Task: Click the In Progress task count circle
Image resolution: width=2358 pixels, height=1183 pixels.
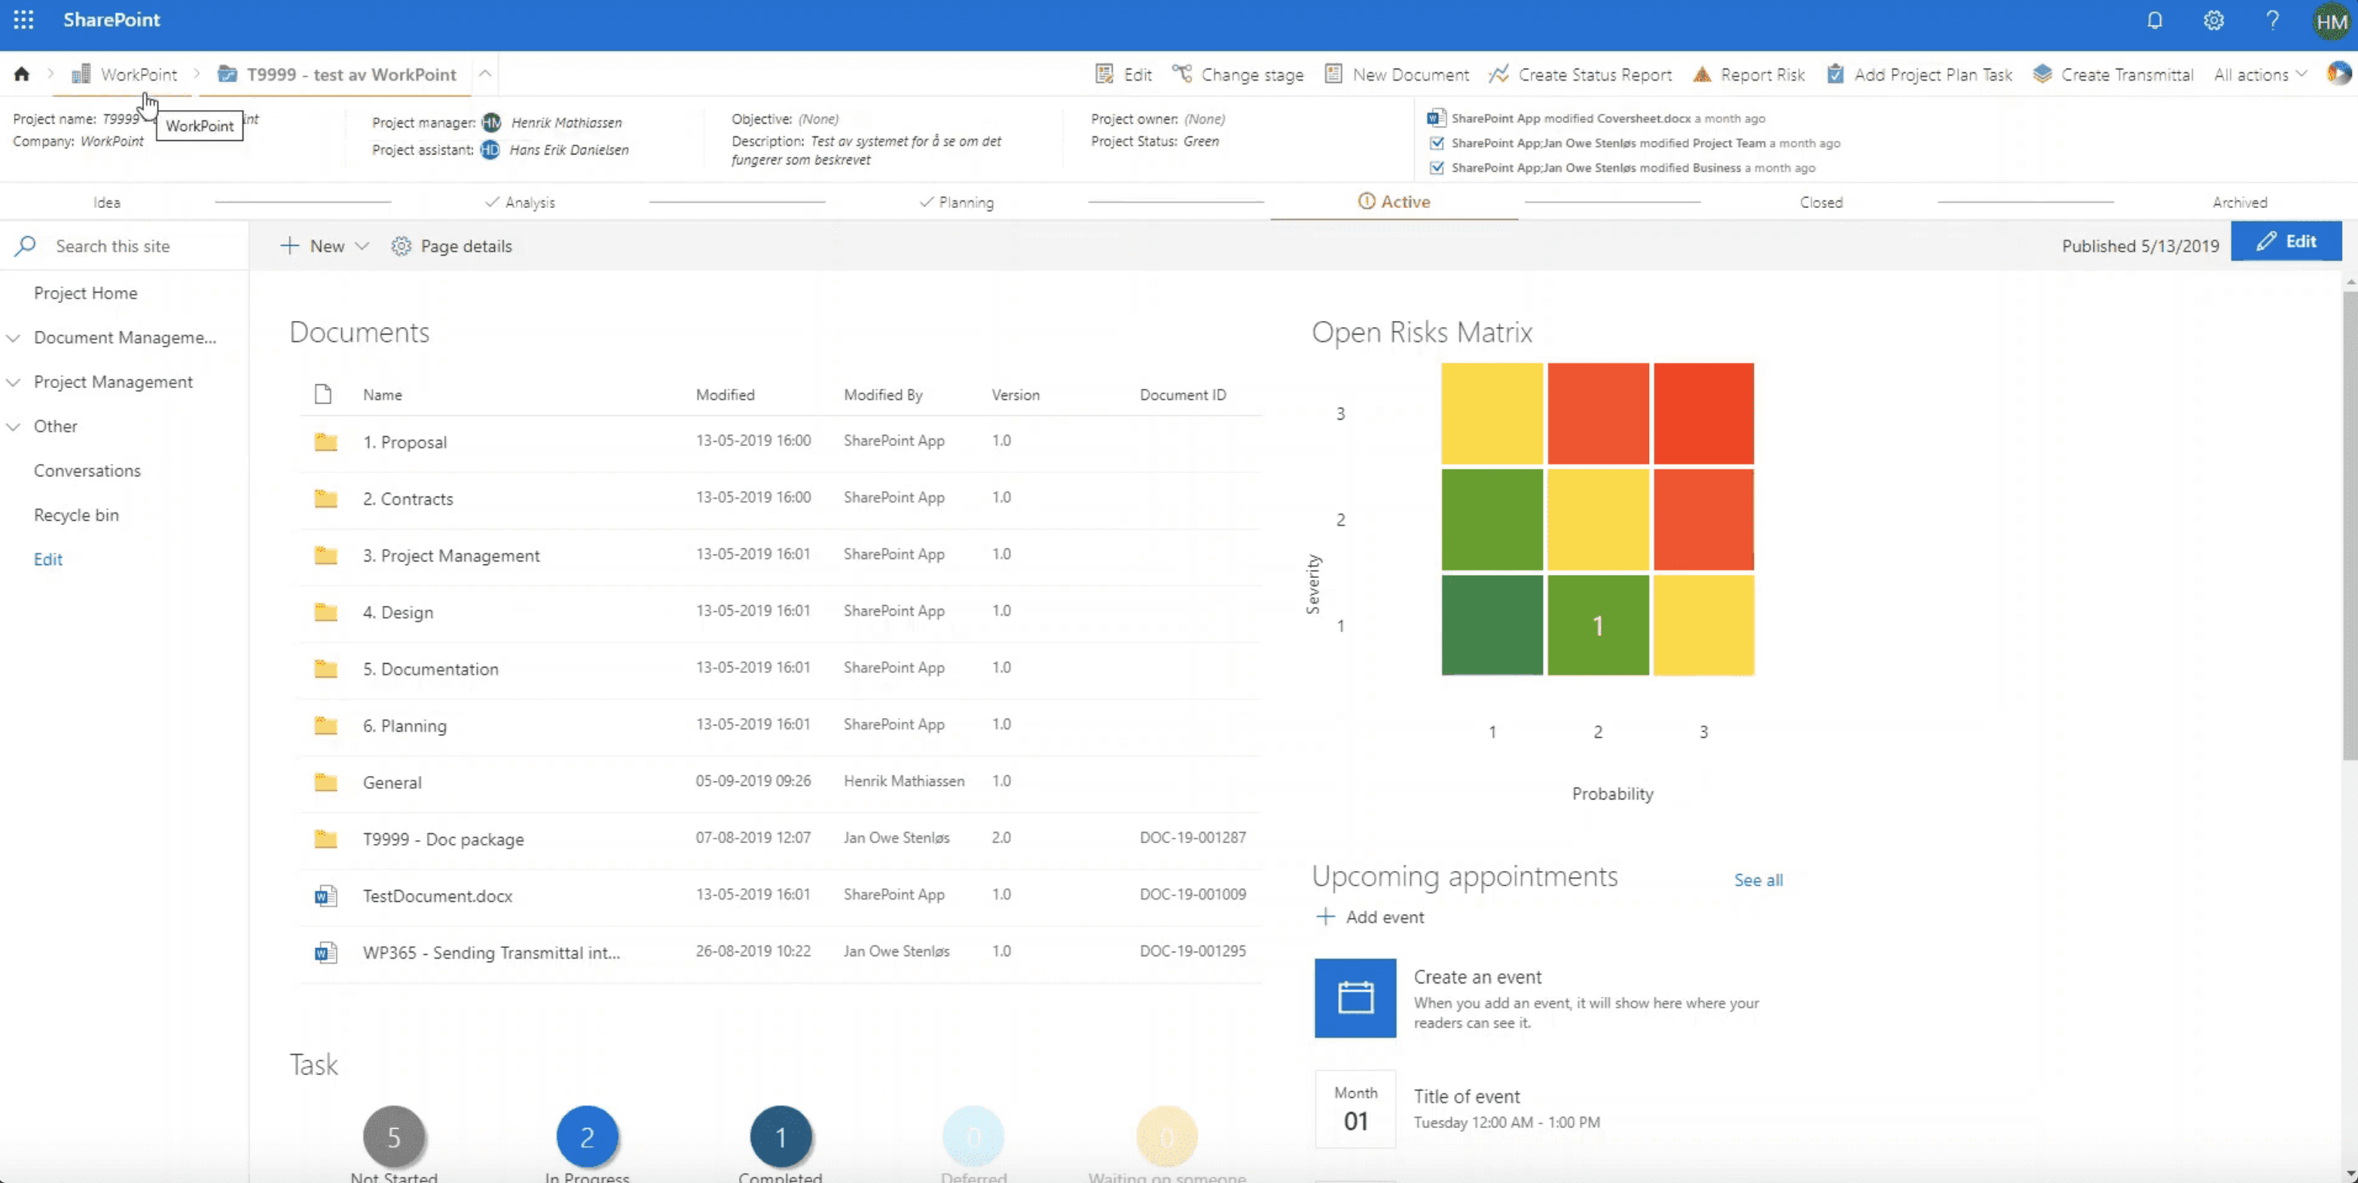Action: tap(587, 1137)
